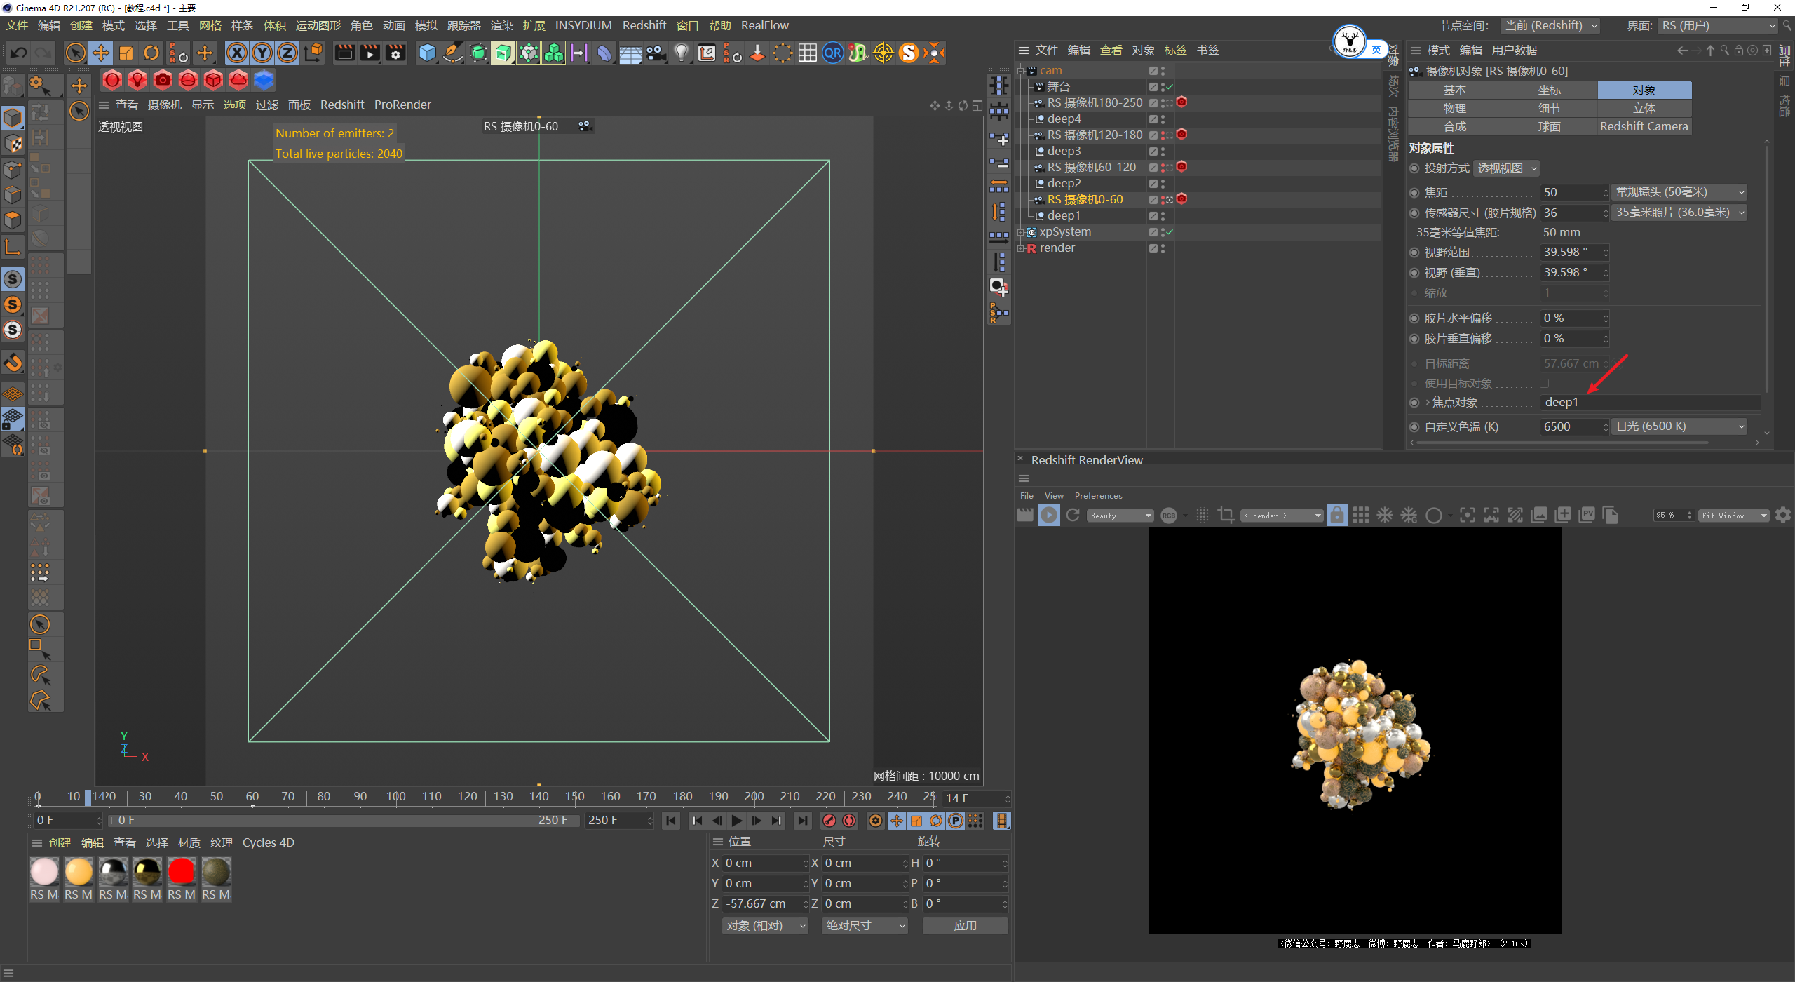Toggle keyframe circle for 焦距 parameter
The height and width of the screenshot is (982, 1795).
click(x=1414, y=193)
